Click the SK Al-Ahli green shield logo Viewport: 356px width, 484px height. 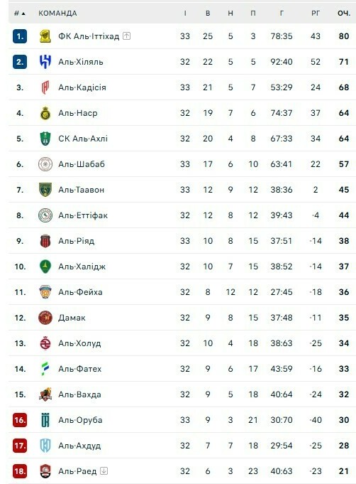pos(45,139)
